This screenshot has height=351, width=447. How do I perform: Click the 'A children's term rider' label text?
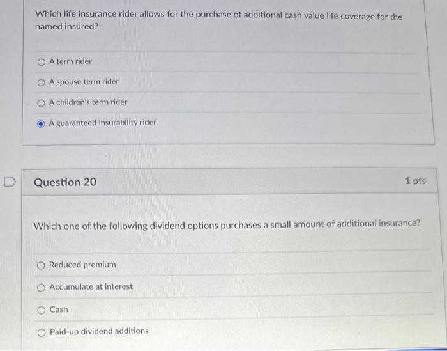click(88, 102)
